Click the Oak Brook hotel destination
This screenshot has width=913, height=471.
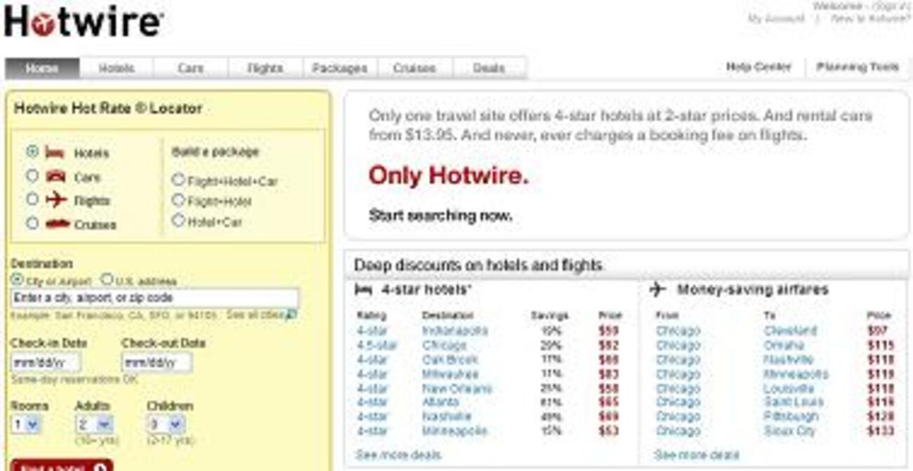pos(449,359)
